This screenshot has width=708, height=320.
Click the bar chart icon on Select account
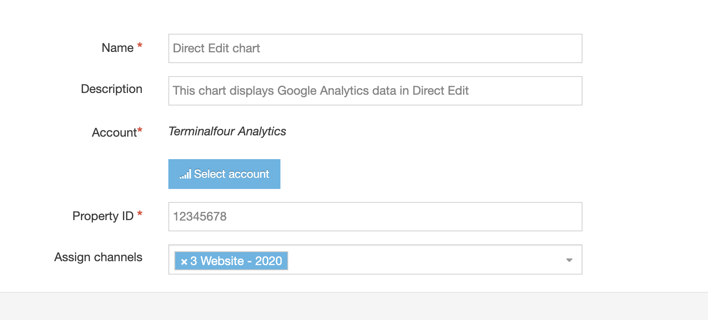pos(185,174)
